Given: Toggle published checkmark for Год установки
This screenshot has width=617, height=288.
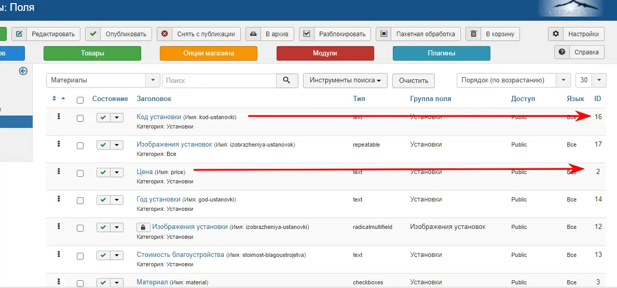Looking at the screenshot, I should 103,200.
